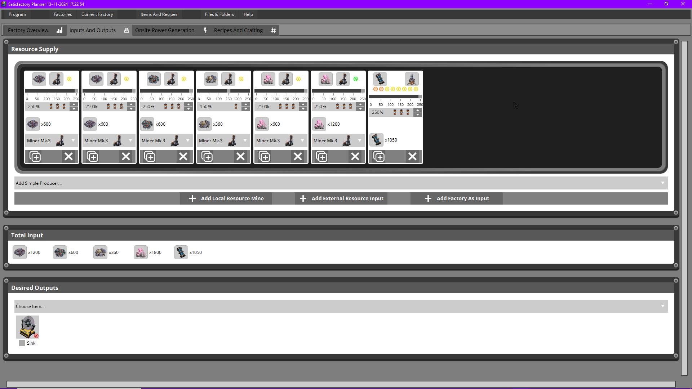Open the Items And Recipes menu
The width and height of the screenshot is (692, 389).
coord(159,14)
